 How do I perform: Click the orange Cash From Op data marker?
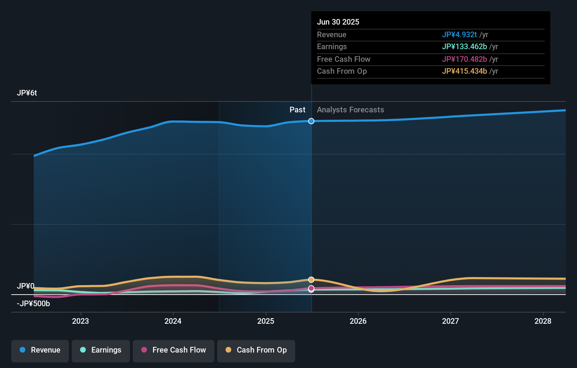[x=311, y=280]
